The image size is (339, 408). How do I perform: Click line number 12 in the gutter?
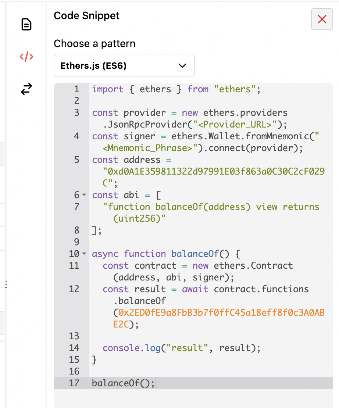click(x=74, y=289)
